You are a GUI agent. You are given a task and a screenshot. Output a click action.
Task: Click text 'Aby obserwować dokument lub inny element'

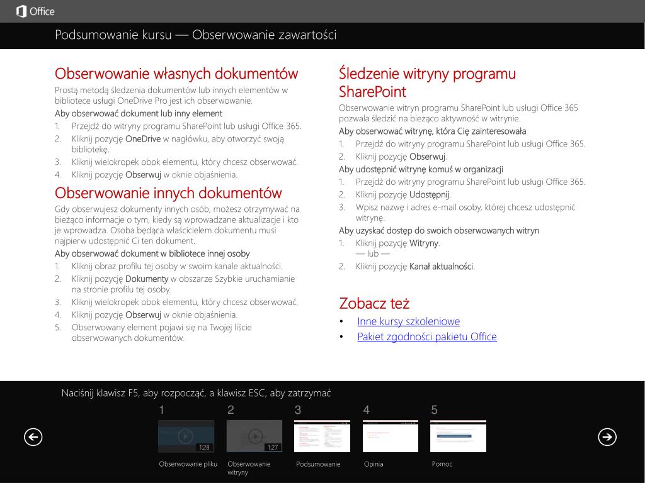[x=139, y=114]
